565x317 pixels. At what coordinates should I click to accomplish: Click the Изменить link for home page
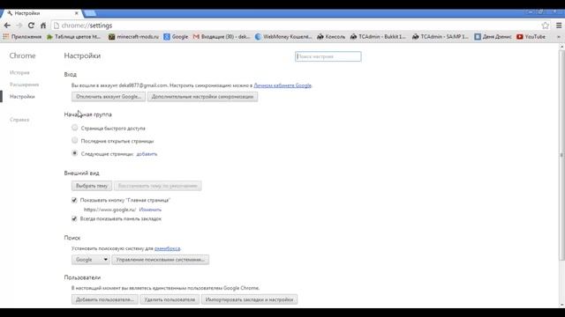[150, 210]
